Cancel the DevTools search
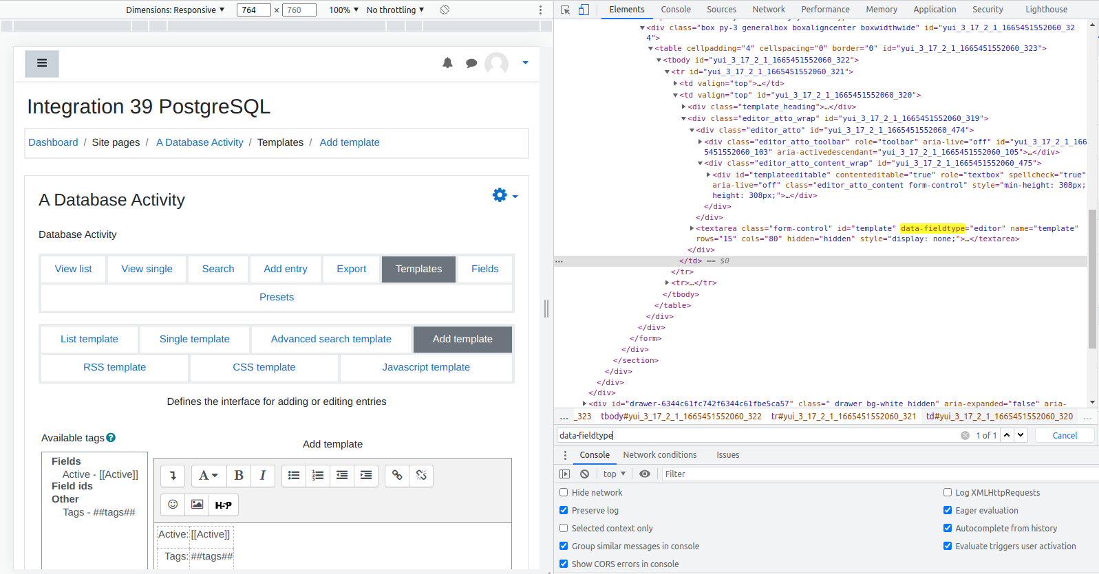 coord(1065,435)
